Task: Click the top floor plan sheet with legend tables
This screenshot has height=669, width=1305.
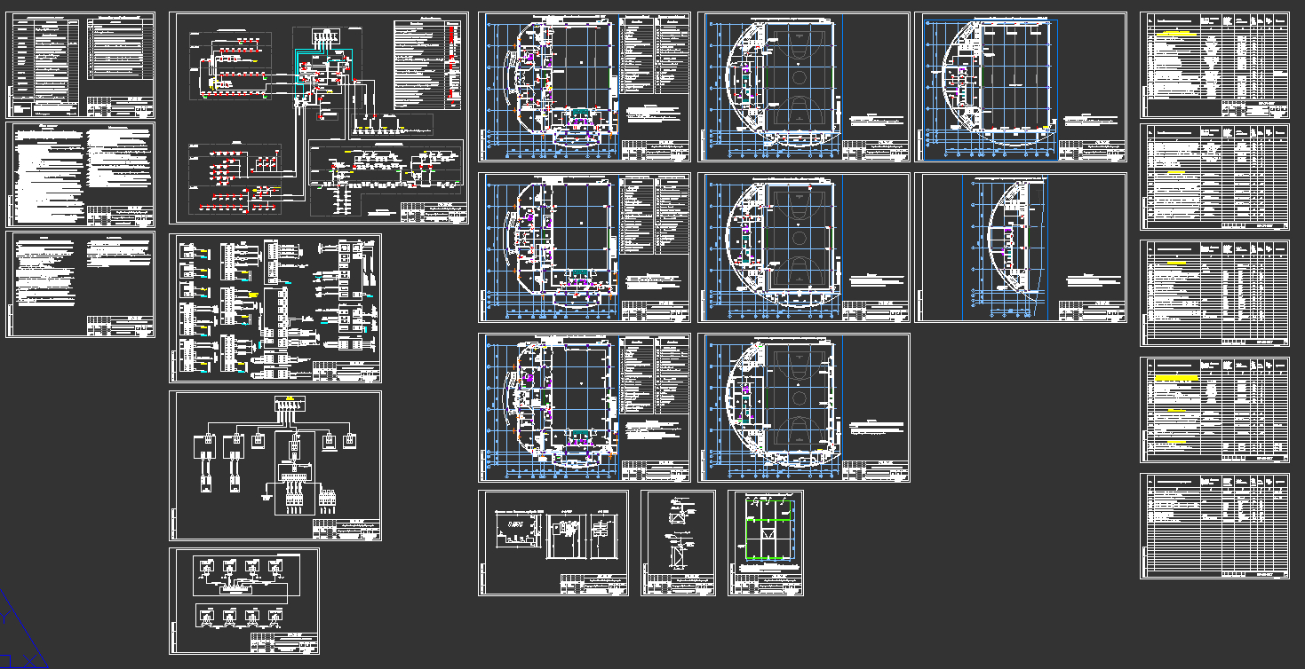Action: [x=585, y=87]
